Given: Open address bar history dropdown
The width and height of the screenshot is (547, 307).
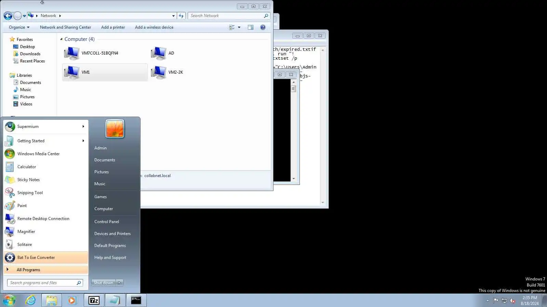Looking at the screenshot, I should coord(173,16).
